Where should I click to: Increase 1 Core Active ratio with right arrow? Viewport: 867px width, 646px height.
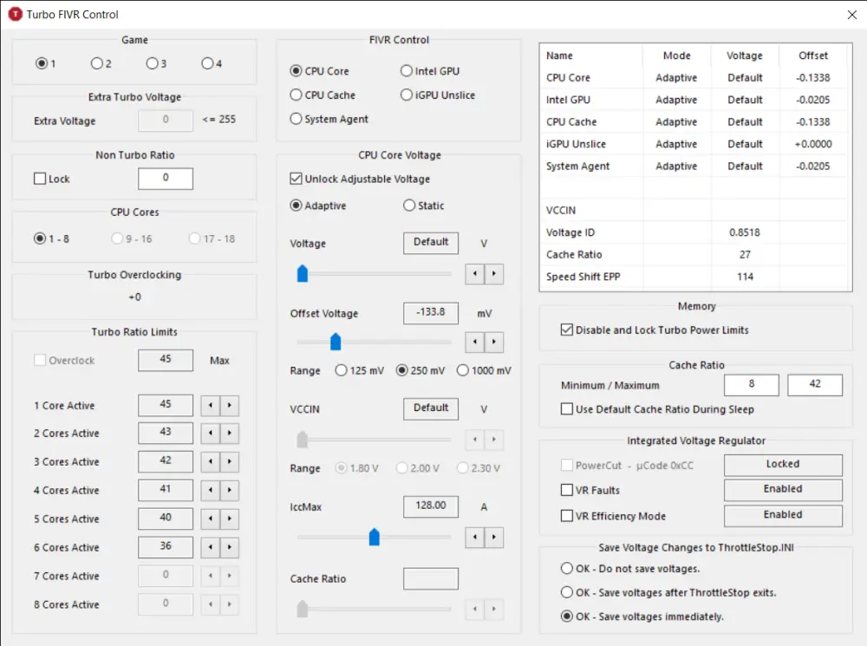230,406
